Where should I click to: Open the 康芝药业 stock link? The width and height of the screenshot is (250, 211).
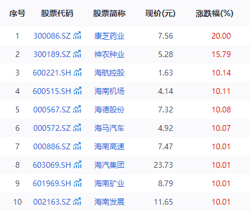(109, 36)
